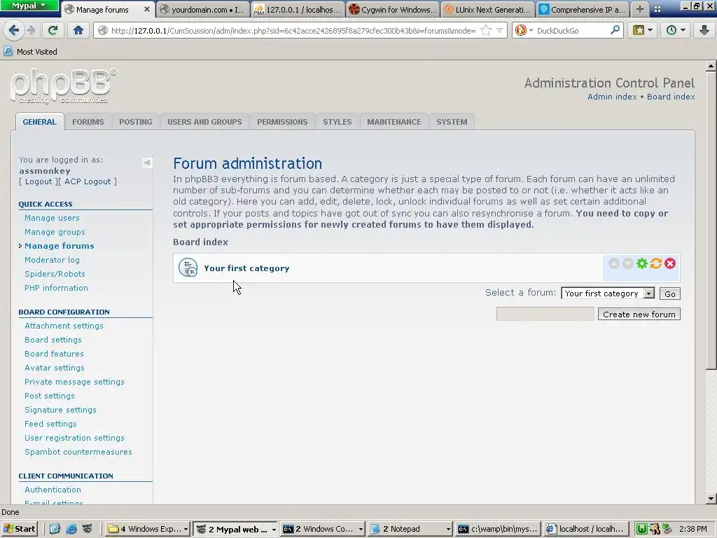Screen dimensions: 717x538
Task: Switch to the yourdomain.com browser tab
Action: (203, 9)
